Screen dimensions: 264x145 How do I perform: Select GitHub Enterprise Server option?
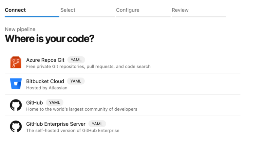[x=123, y=127]
